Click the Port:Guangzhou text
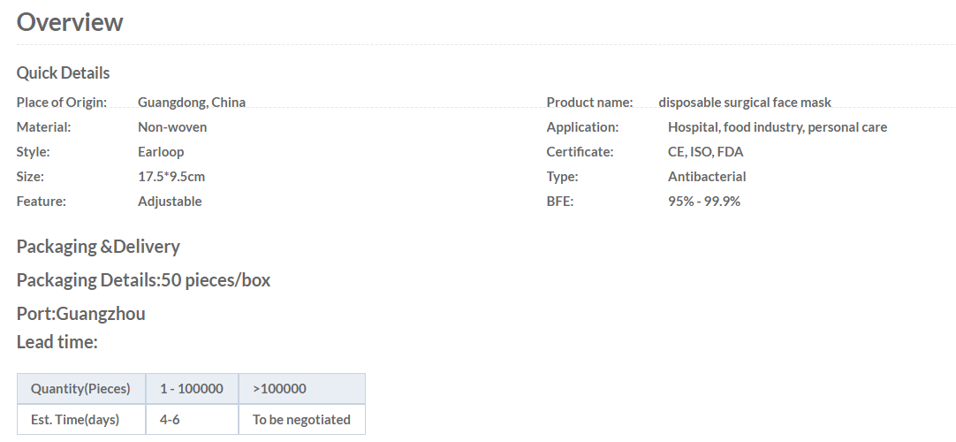Viewport: 956px width, 442px height. click(80, 313)
